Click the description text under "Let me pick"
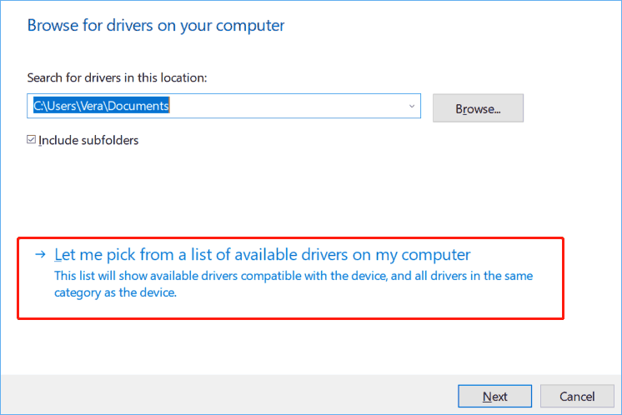 point(293,276)
